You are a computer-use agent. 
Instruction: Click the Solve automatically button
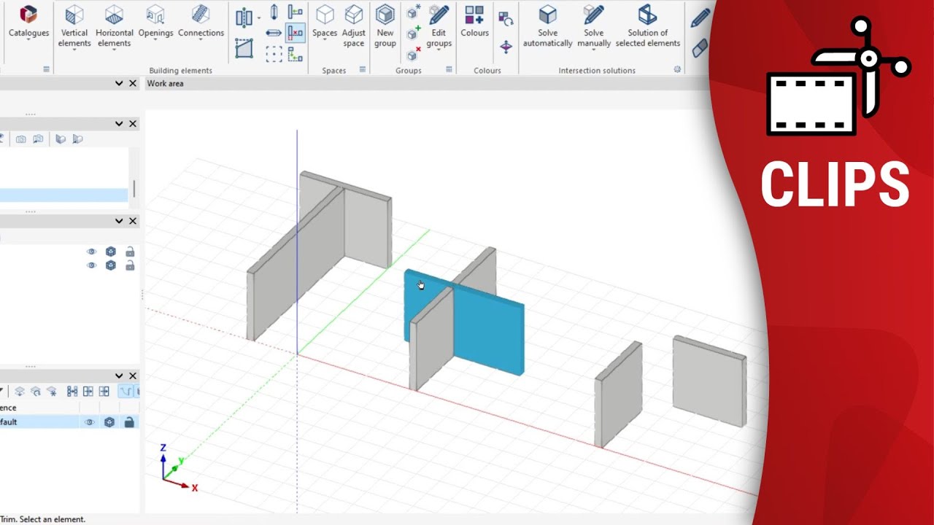(547, 28)
